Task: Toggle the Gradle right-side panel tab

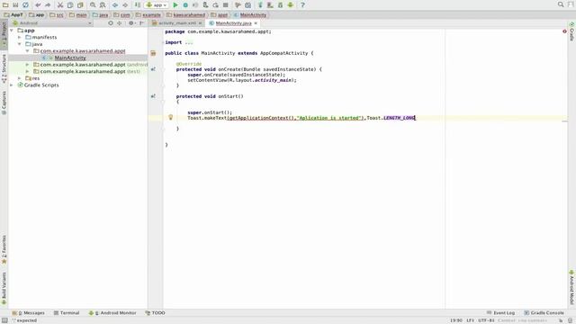Action: pyautogui.click(x=571, y=32)
